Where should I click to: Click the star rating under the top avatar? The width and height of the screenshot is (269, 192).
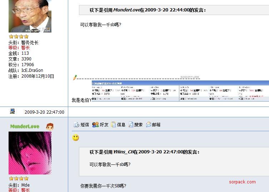point(19,36)
